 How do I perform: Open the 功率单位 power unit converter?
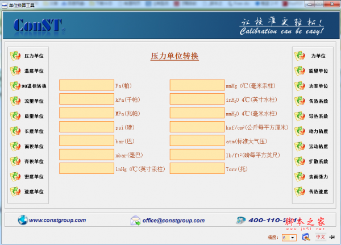click(311, 86)
